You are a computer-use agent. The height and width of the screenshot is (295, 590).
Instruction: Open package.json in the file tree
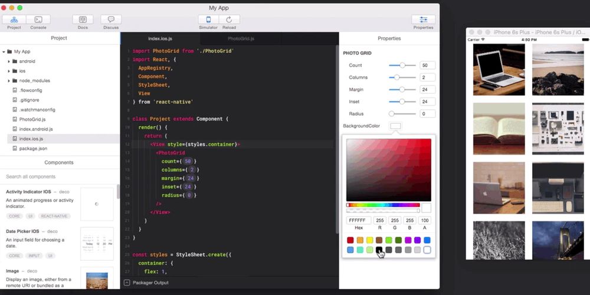click(x=33, y=149)
